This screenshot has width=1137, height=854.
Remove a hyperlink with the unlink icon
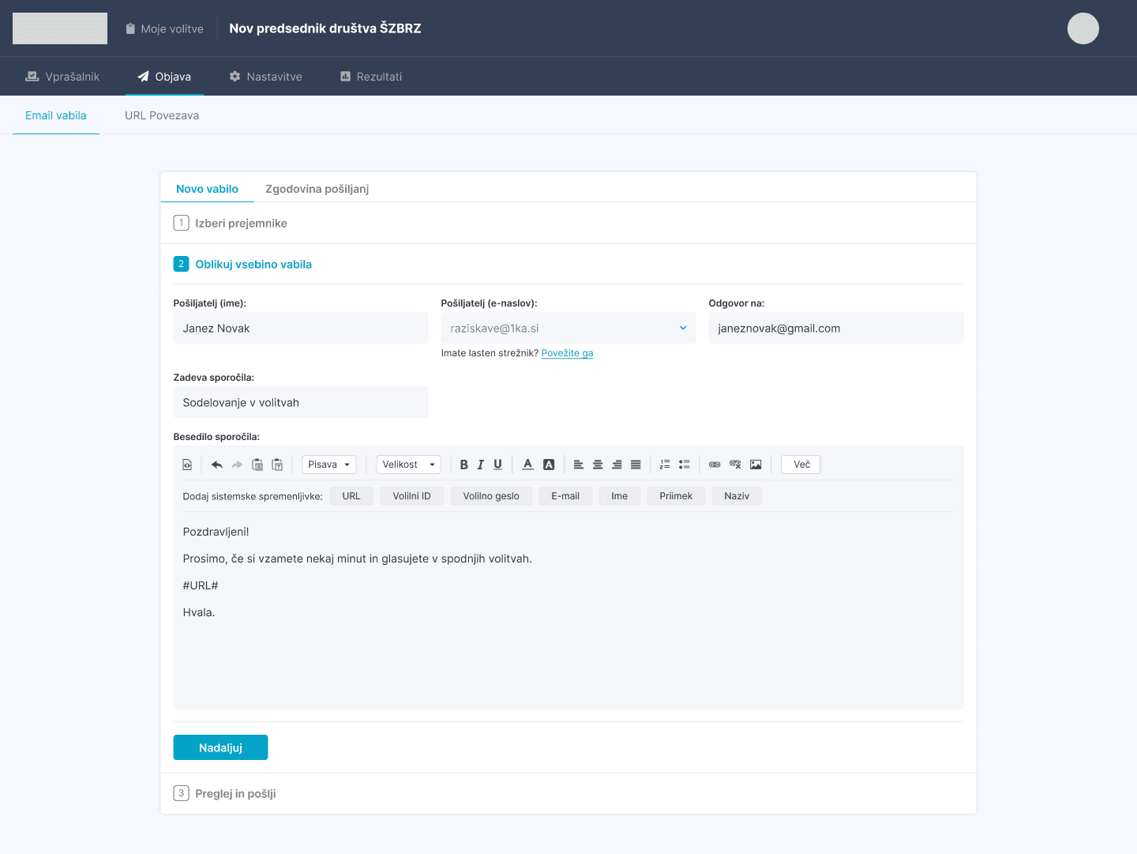click(x=735, y=464)
